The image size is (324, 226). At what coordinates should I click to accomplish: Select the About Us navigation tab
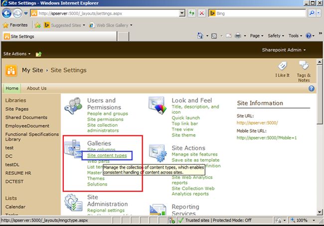click(36, 88)
